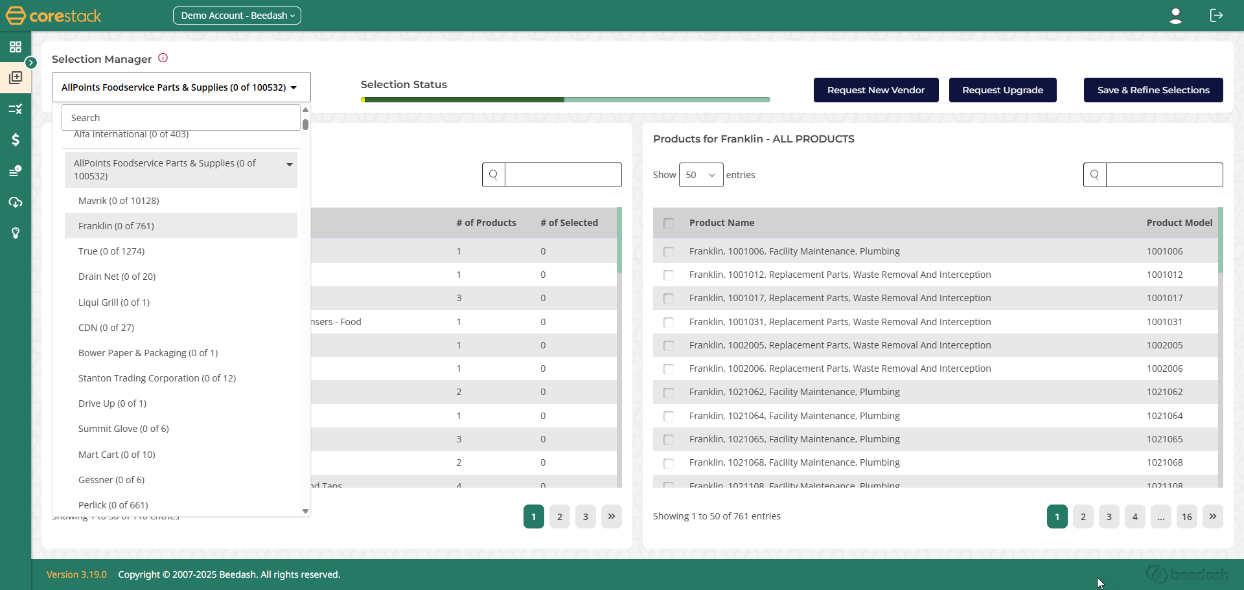Sort by Product Name column header
This screenshot has width=1244, height=590.
722,223
